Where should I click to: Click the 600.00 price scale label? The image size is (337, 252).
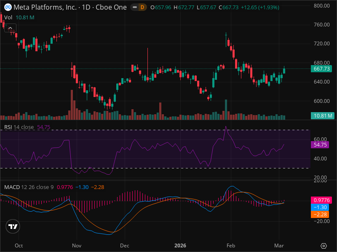click(x=321, y=101)
